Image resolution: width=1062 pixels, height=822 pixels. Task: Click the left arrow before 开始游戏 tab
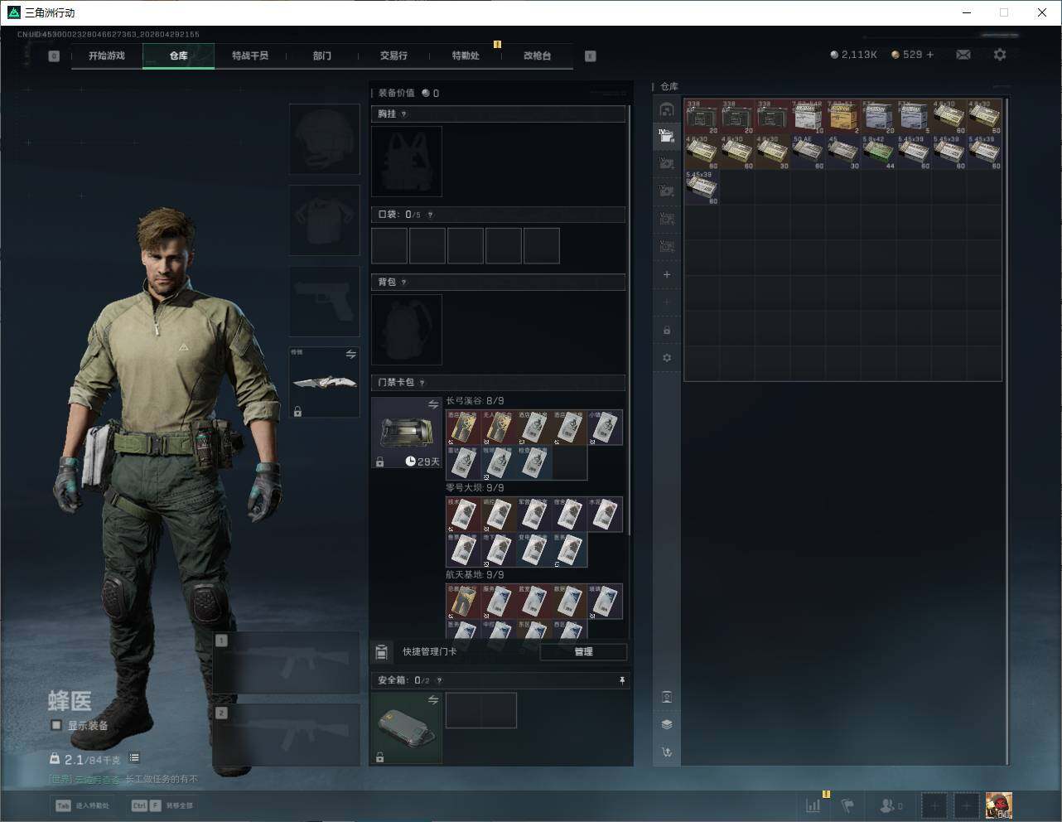point(54,56)
